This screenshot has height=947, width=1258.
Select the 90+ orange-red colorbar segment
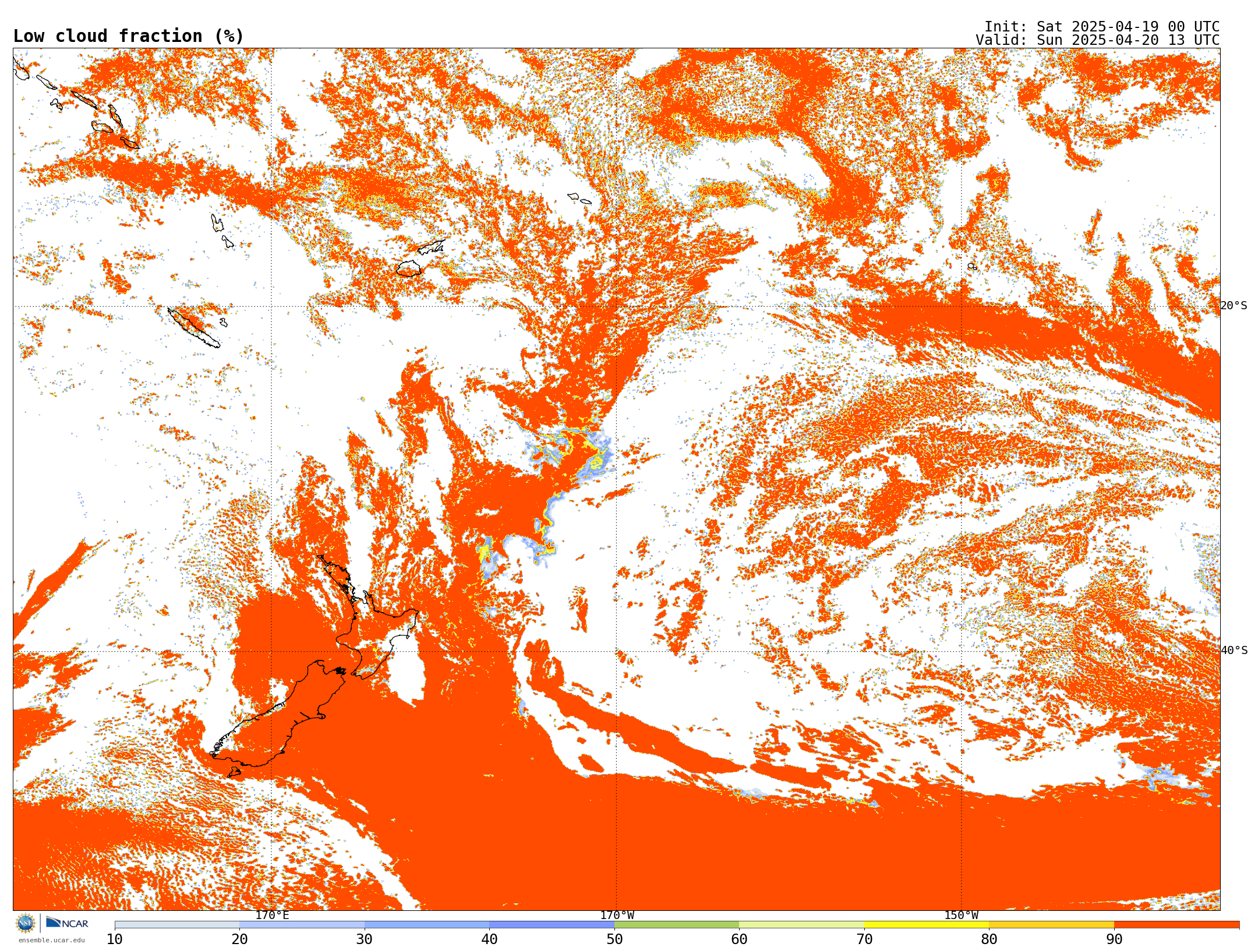[x=1176, y=925]
